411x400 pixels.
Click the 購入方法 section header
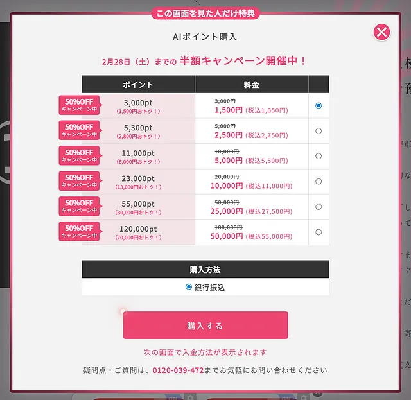pos(205,269)
